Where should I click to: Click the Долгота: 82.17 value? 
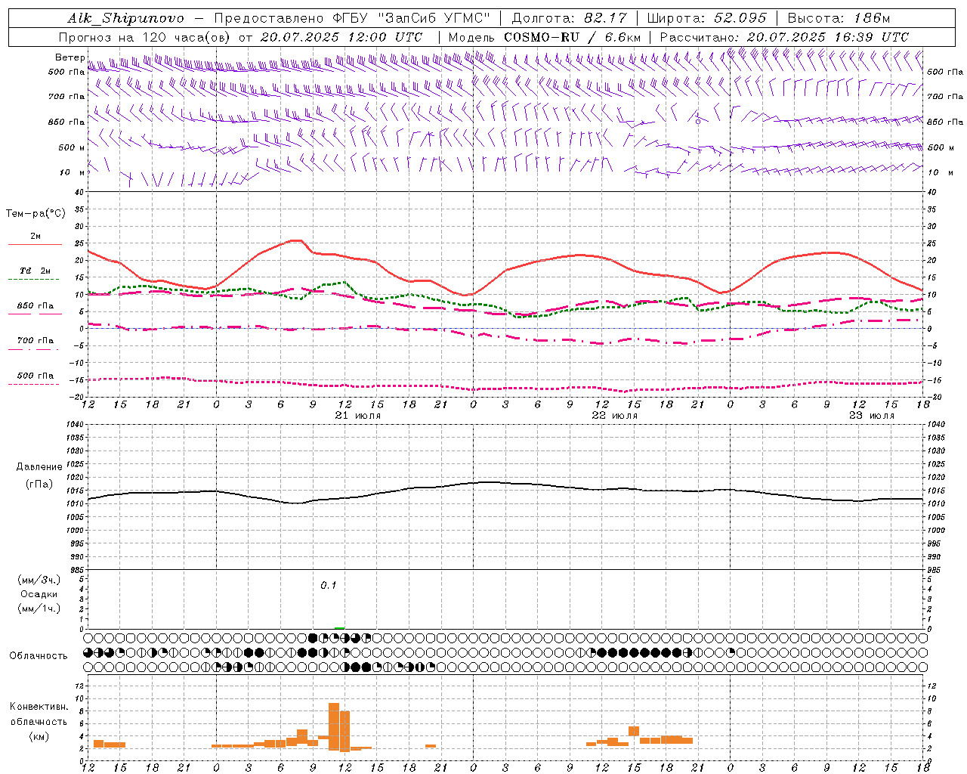point(569,18)
